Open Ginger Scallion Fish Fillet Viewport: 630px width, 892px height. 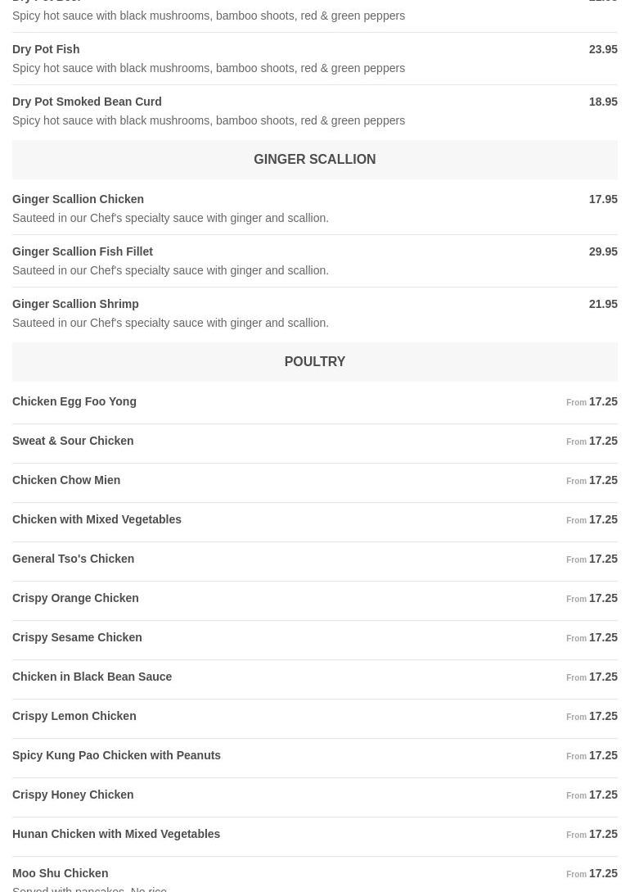(x=83, y=251)
